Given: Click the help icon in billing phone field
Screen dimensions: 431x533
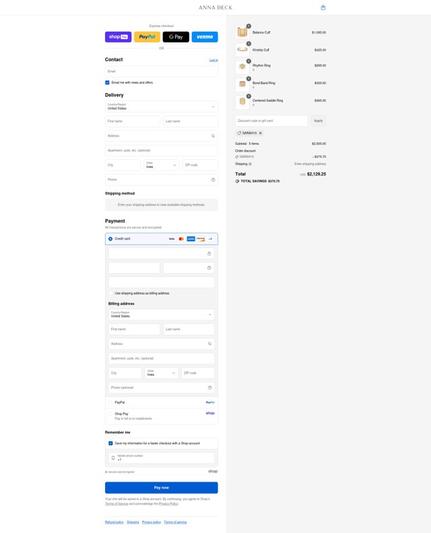Looking at the screenshot, I should click(209, 387).
